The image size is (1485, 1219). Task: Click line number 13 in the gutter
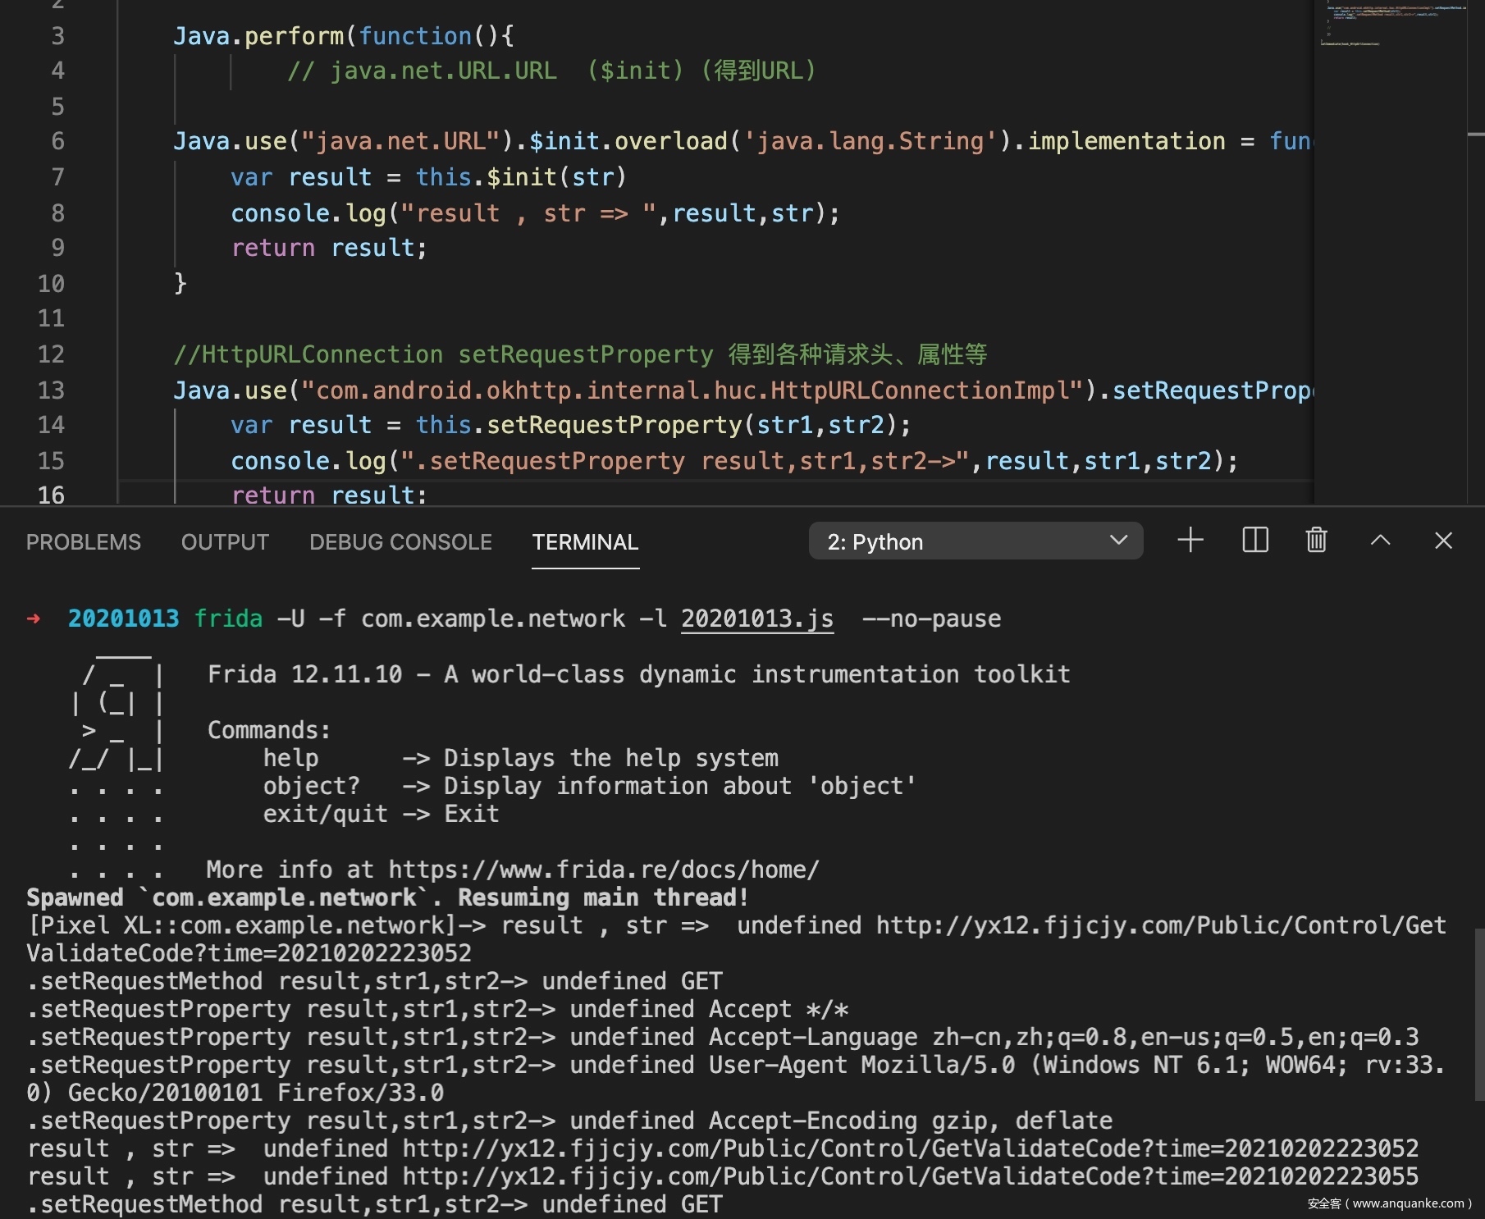tap(51, 390)
